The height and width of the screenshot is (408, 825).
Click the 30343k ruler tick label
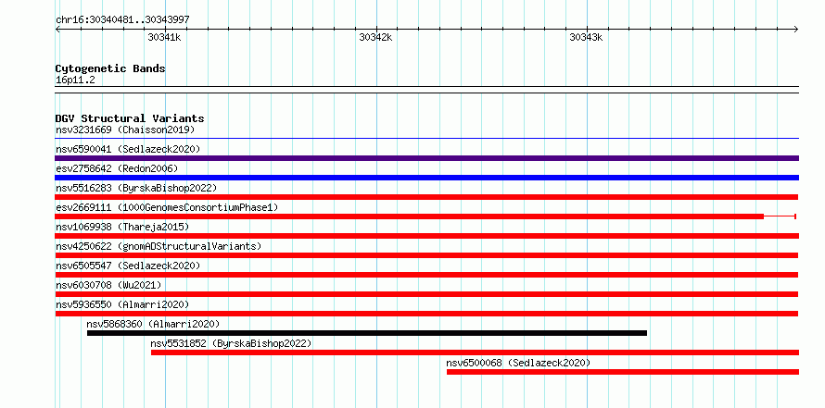tap(586, 37)
